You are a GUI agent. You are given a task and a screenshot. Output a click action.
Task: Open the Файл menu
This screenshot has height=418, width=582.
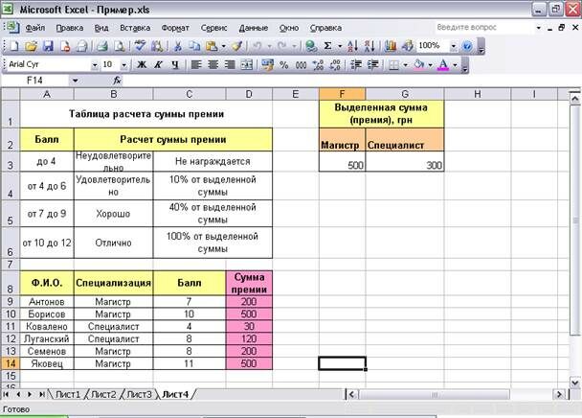coord(35,28)
